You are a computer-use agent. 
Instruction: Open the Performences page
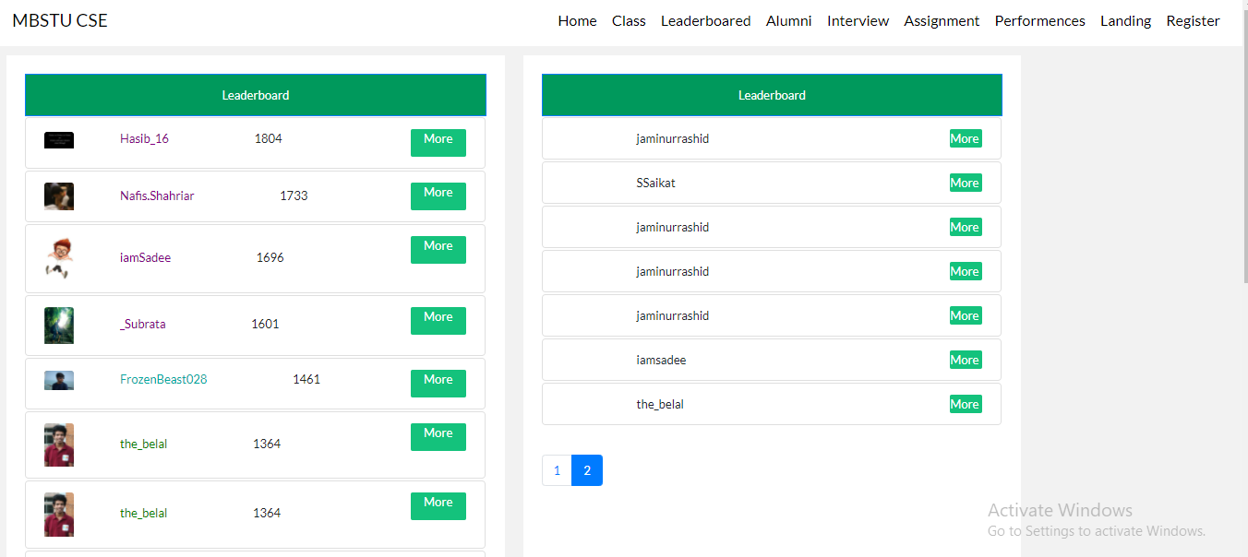pyautogui.click(x=1039, y=20)
